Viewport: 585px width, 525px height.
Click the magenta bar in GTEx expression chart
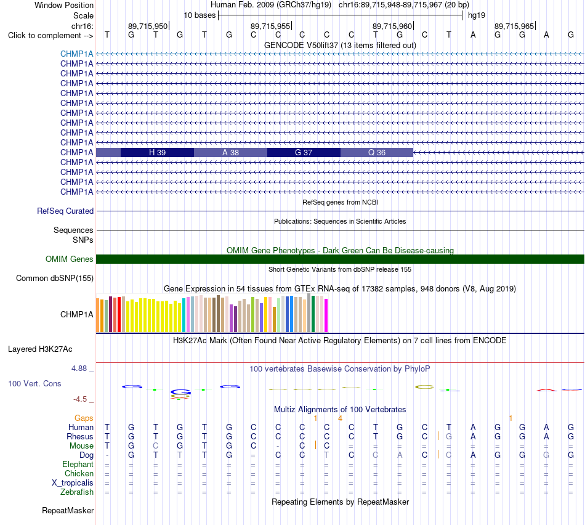click(326, 315)
